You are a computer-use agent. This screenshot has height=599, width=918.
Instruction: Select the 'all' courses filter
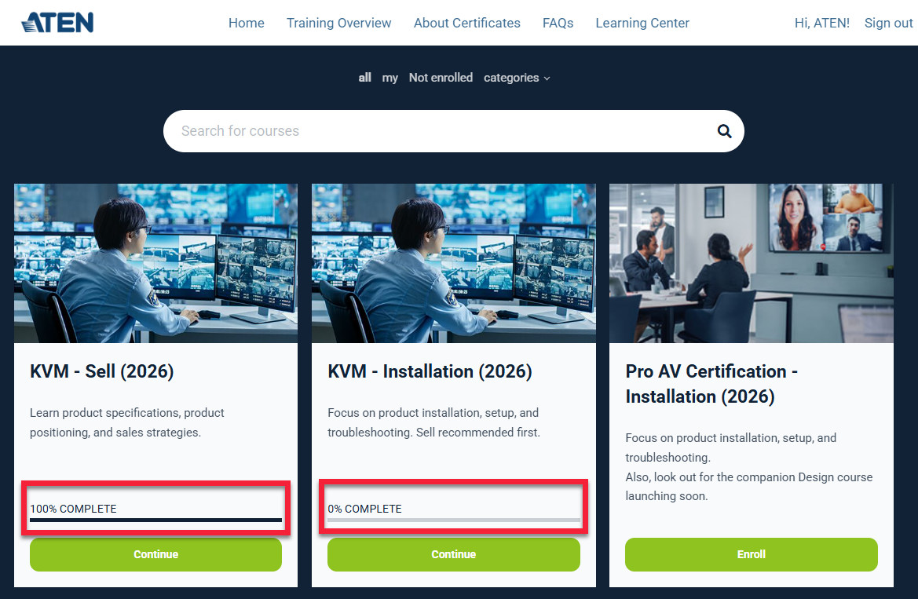point(364,78)
